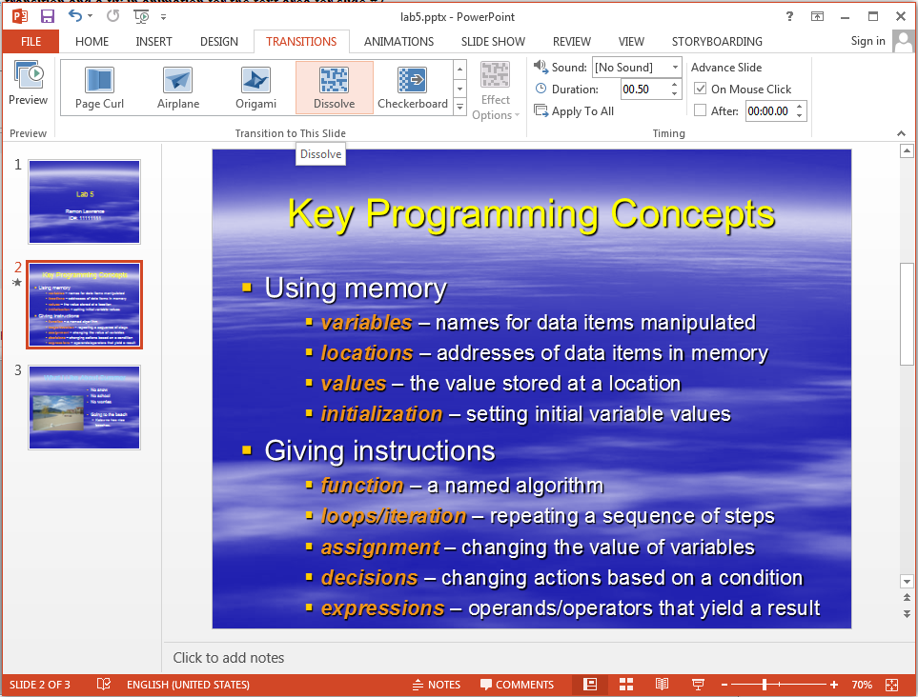Open the Undo history dropdown arrow

(x=90, y=16)
